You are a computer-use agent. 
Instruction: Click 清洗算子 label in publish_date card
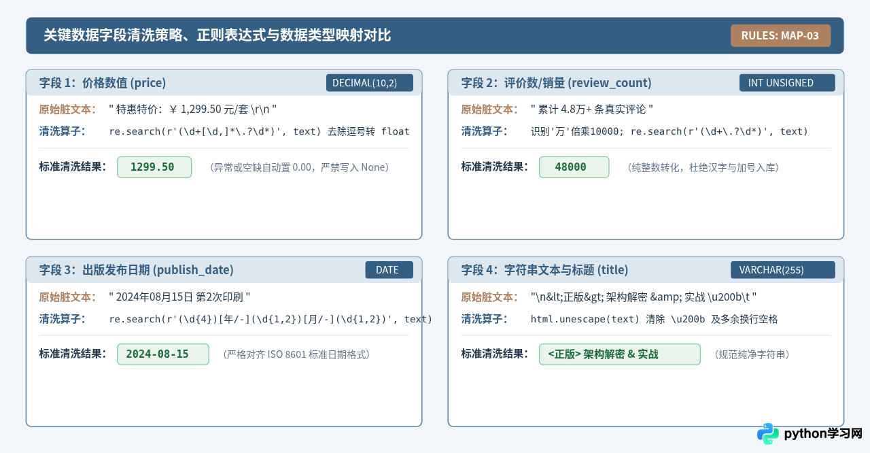click(63, 319)
